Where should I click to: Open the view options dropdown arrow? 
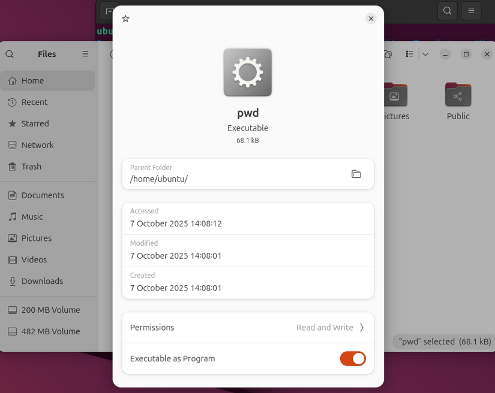(x=425, y=54)
